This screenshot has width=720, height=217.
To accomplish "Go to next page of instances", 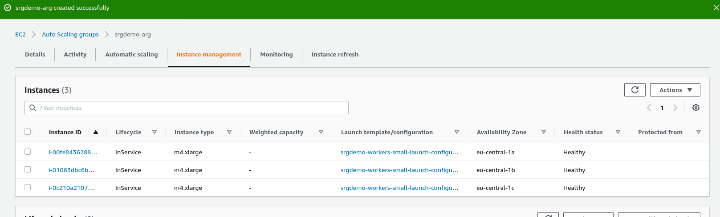I will 675,108.
